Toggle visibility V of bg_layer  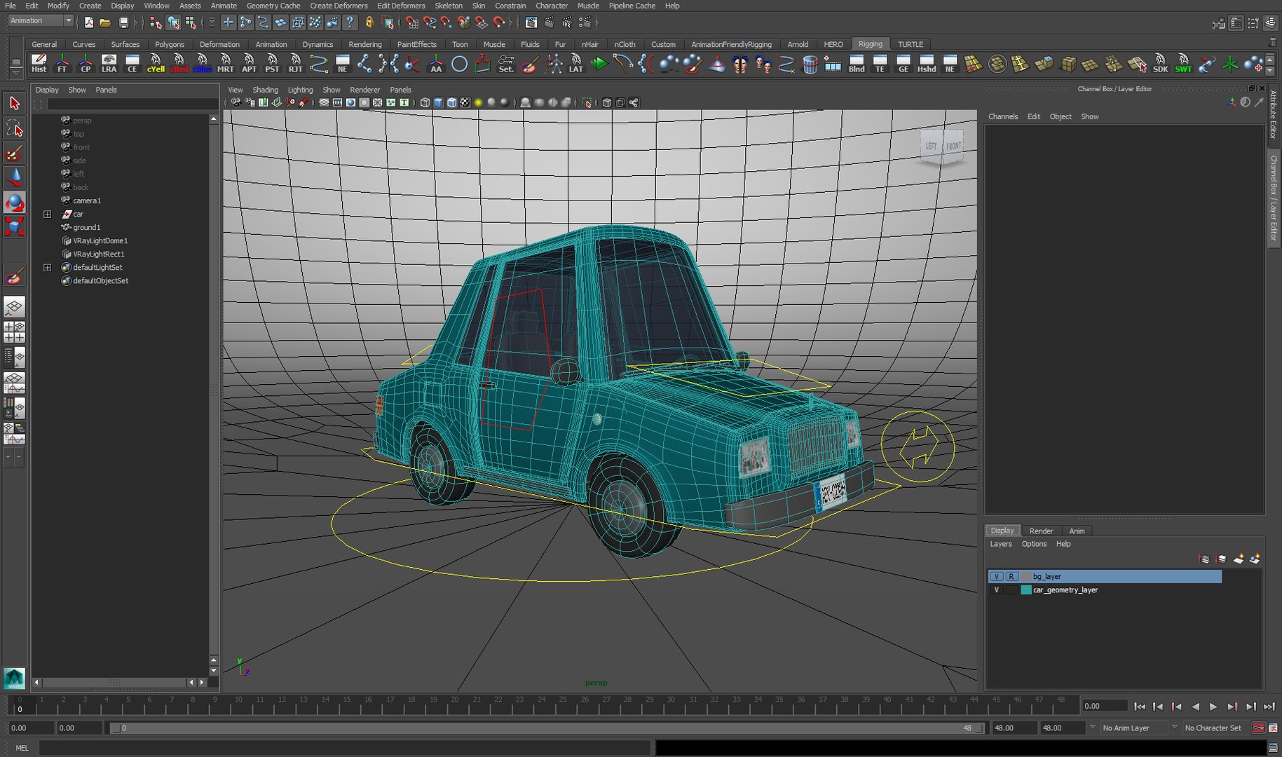(x=996, y=576)
